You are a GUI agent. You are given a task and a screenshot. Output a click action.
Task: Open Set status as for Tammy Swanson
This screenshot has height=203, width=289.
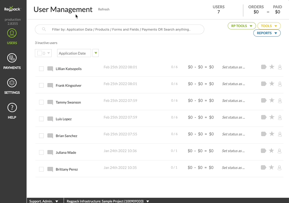click(x=233, y=101)
